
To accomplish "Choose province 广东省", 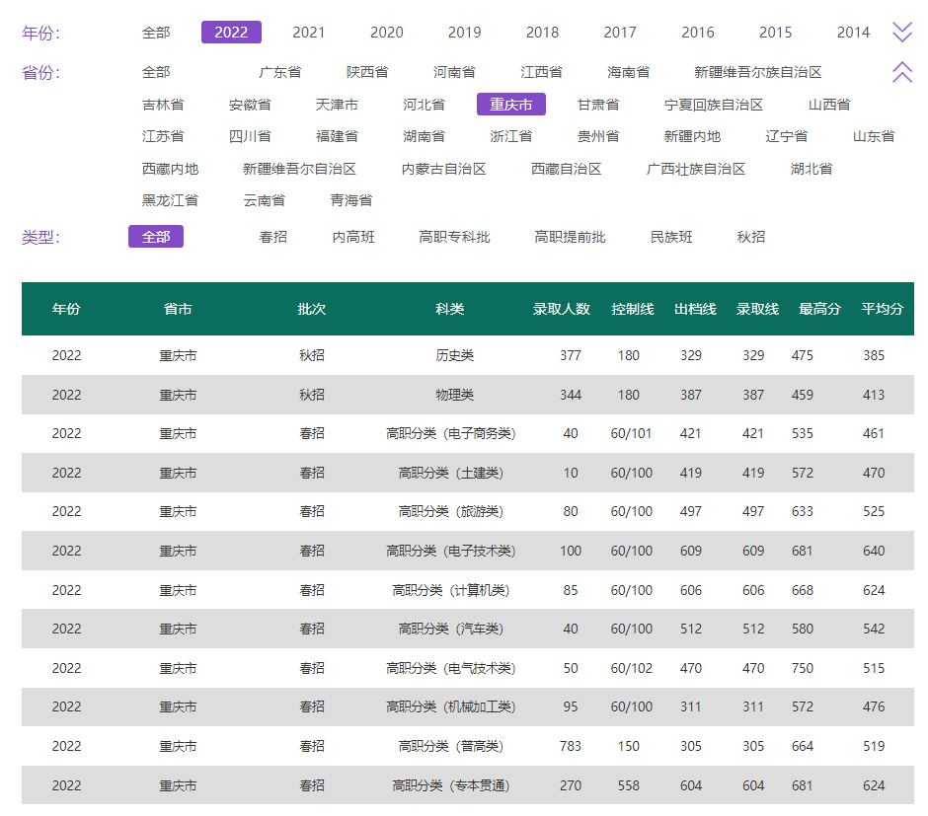I will 280,72.
